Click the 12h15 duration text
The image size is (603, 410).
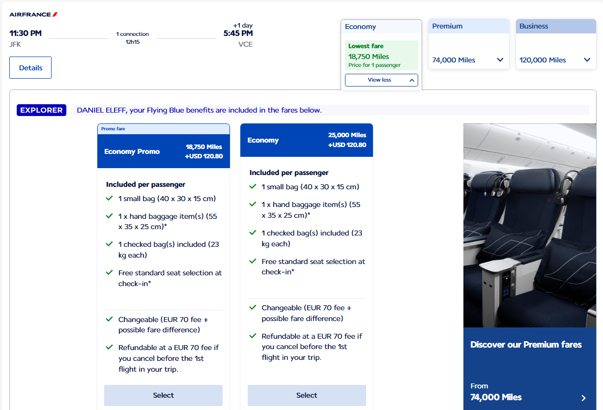pyautogui.click(x=133, y=42)
